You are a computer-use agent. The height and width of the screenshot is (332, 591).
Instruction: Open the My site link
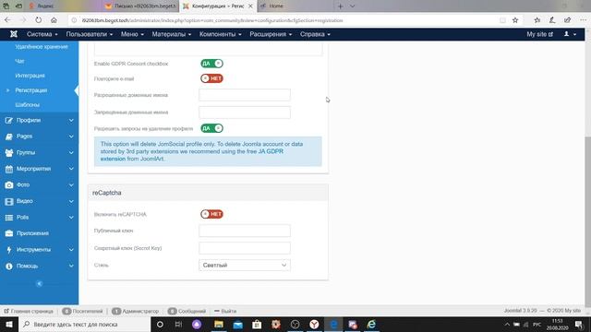coord(539,34)
